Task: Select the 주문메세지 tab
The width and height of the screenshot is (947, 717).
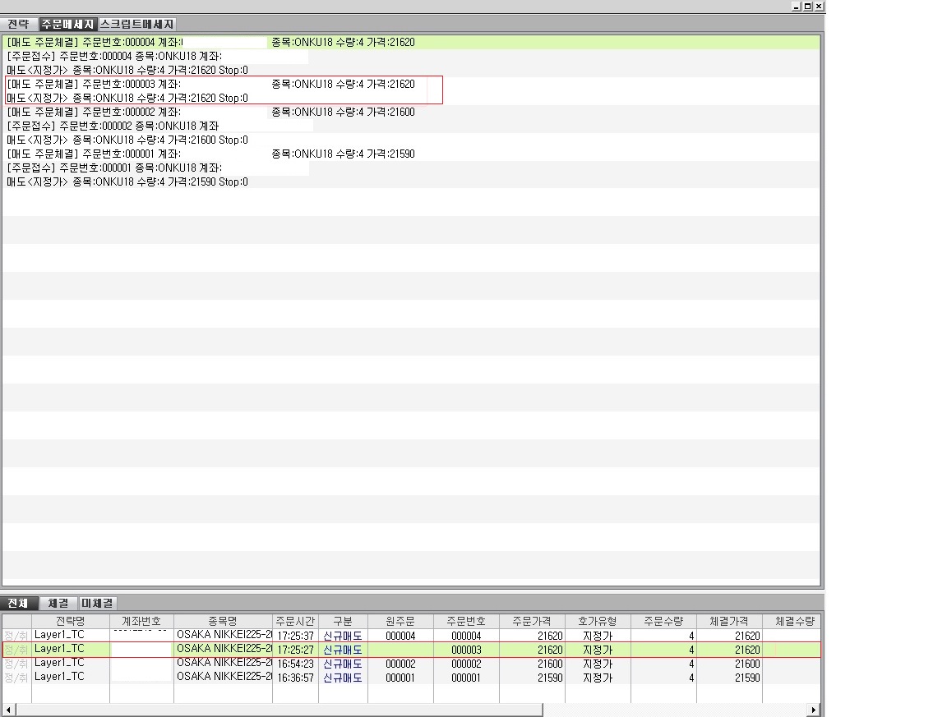Action: tap(67, 25)
